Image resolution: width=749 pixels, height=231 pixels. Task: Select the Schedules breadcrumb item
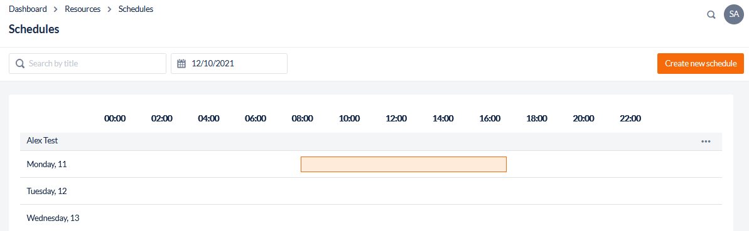click(136, 9)
